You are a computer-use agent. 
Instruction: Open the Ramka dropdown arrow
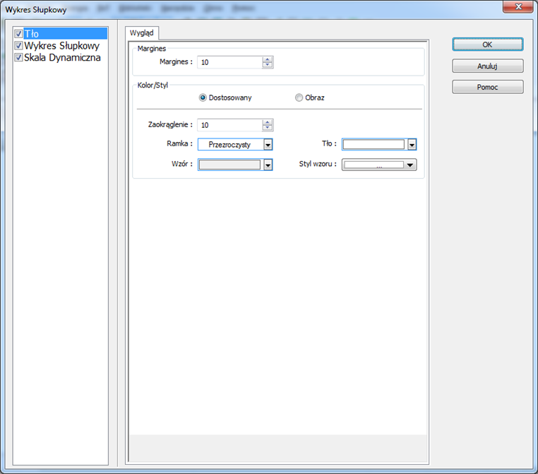click(268, 145)
